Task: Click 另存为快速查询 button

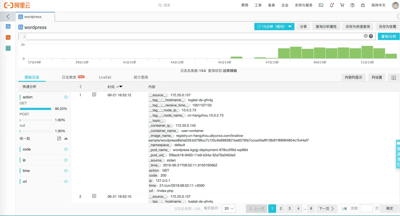Action: (358, 27)
